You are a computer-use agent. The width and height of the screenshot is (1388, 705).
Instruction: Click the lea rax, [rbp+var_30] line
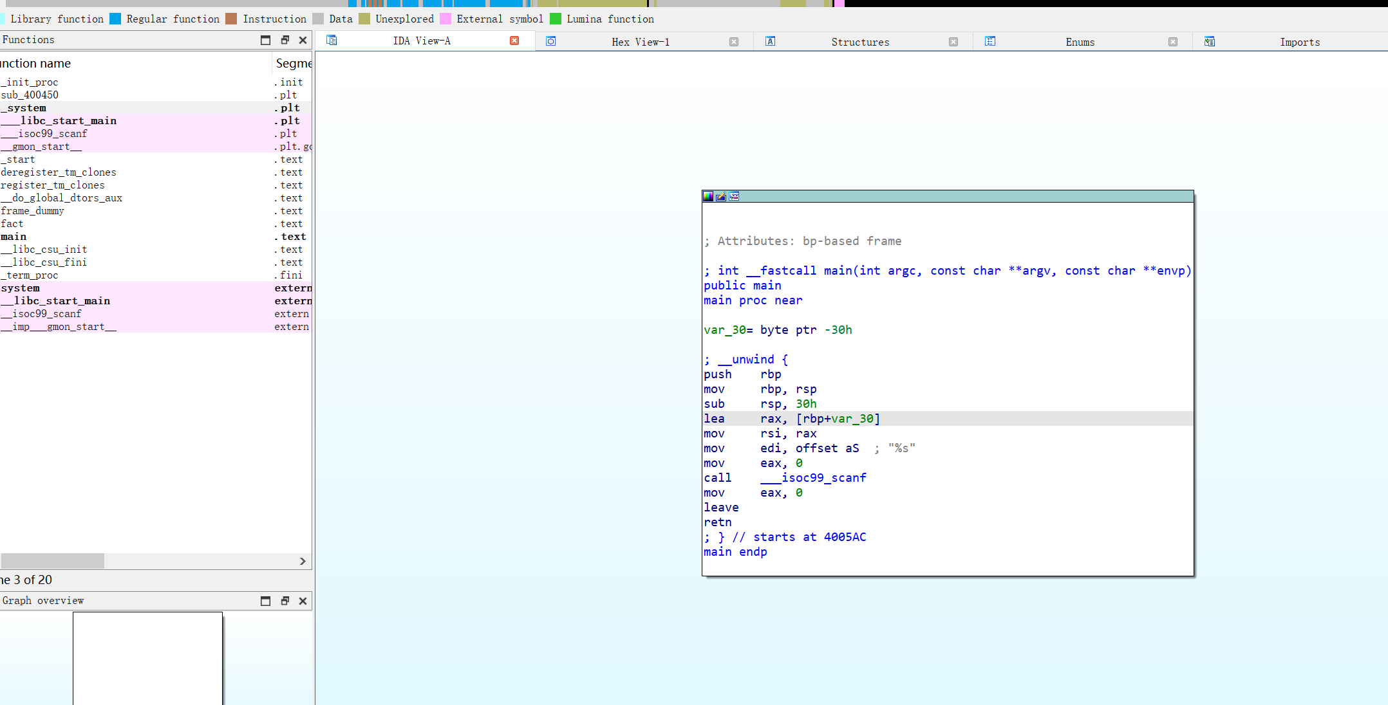click(948, 419)
